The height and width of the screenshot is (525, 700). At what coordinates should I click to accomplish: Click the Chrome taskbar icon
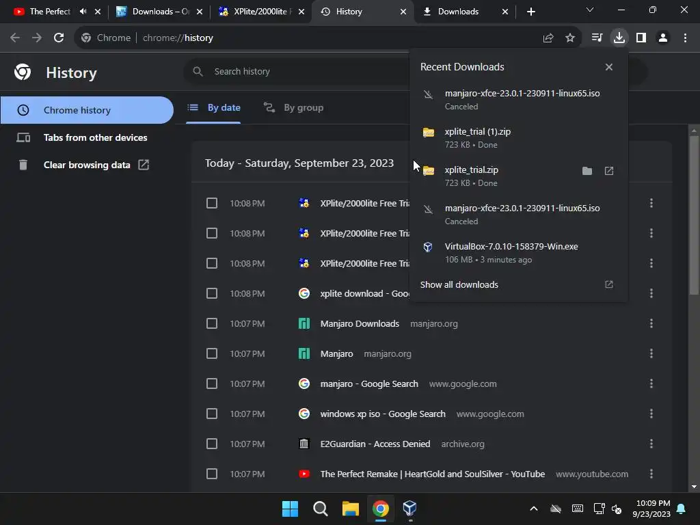(380, 509)
